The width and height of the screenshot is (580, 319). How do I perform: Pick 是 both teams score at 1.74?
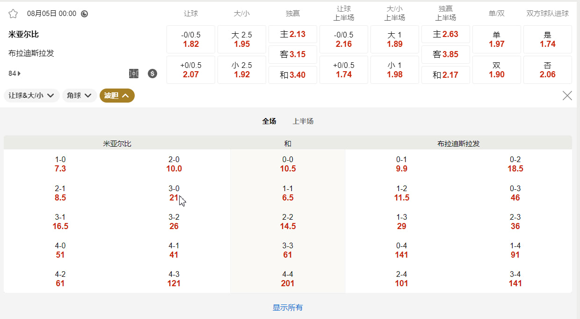548,39
